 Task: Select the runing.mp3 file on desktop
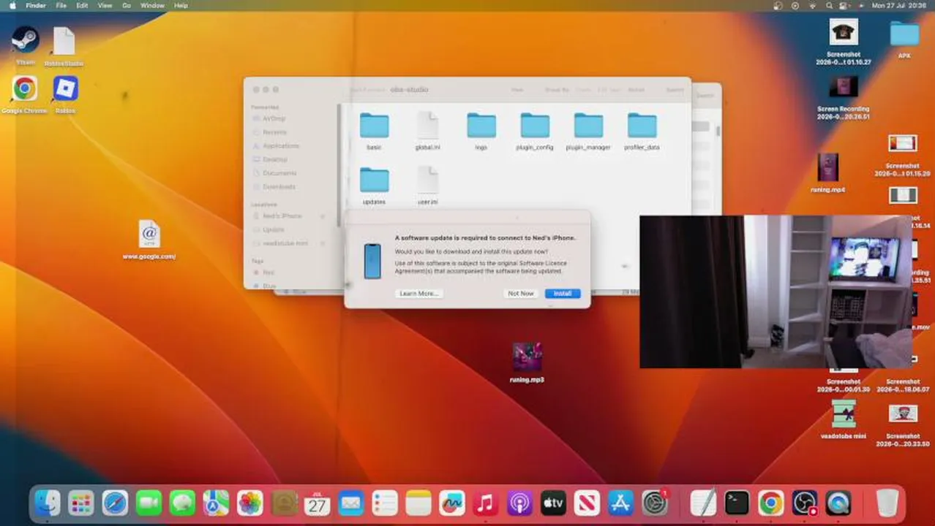(527, 362)
